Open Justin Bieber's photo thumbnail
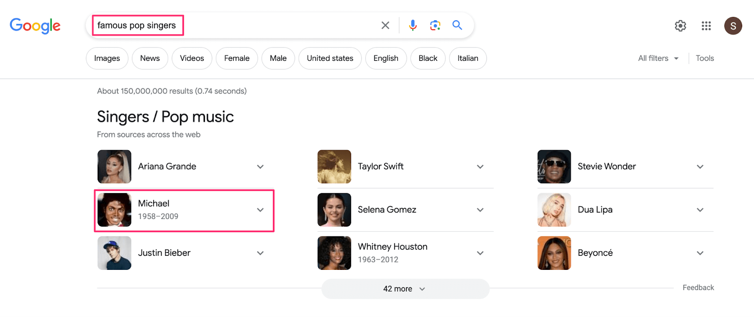The height and width of the screenshot is (317, 754). pos(115,253)
